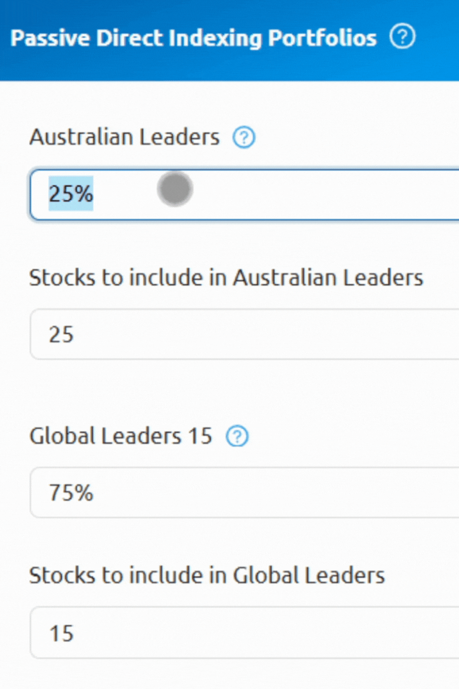This screenshot has height=689, width=459.
Task: Click the number 25 in Australian Leaders stocks
Action: pos(62,334)
